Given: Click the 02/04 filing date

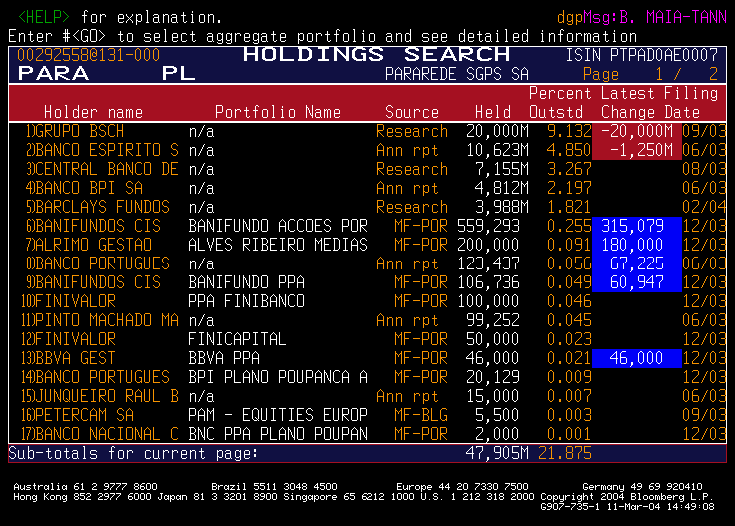Looking at the screenshot, I should tap(704, 207).
